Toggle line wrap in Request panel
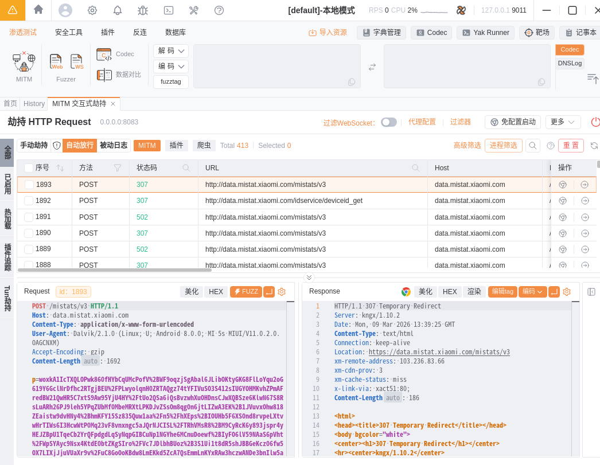600x465 pixels. tap(270, 292)
